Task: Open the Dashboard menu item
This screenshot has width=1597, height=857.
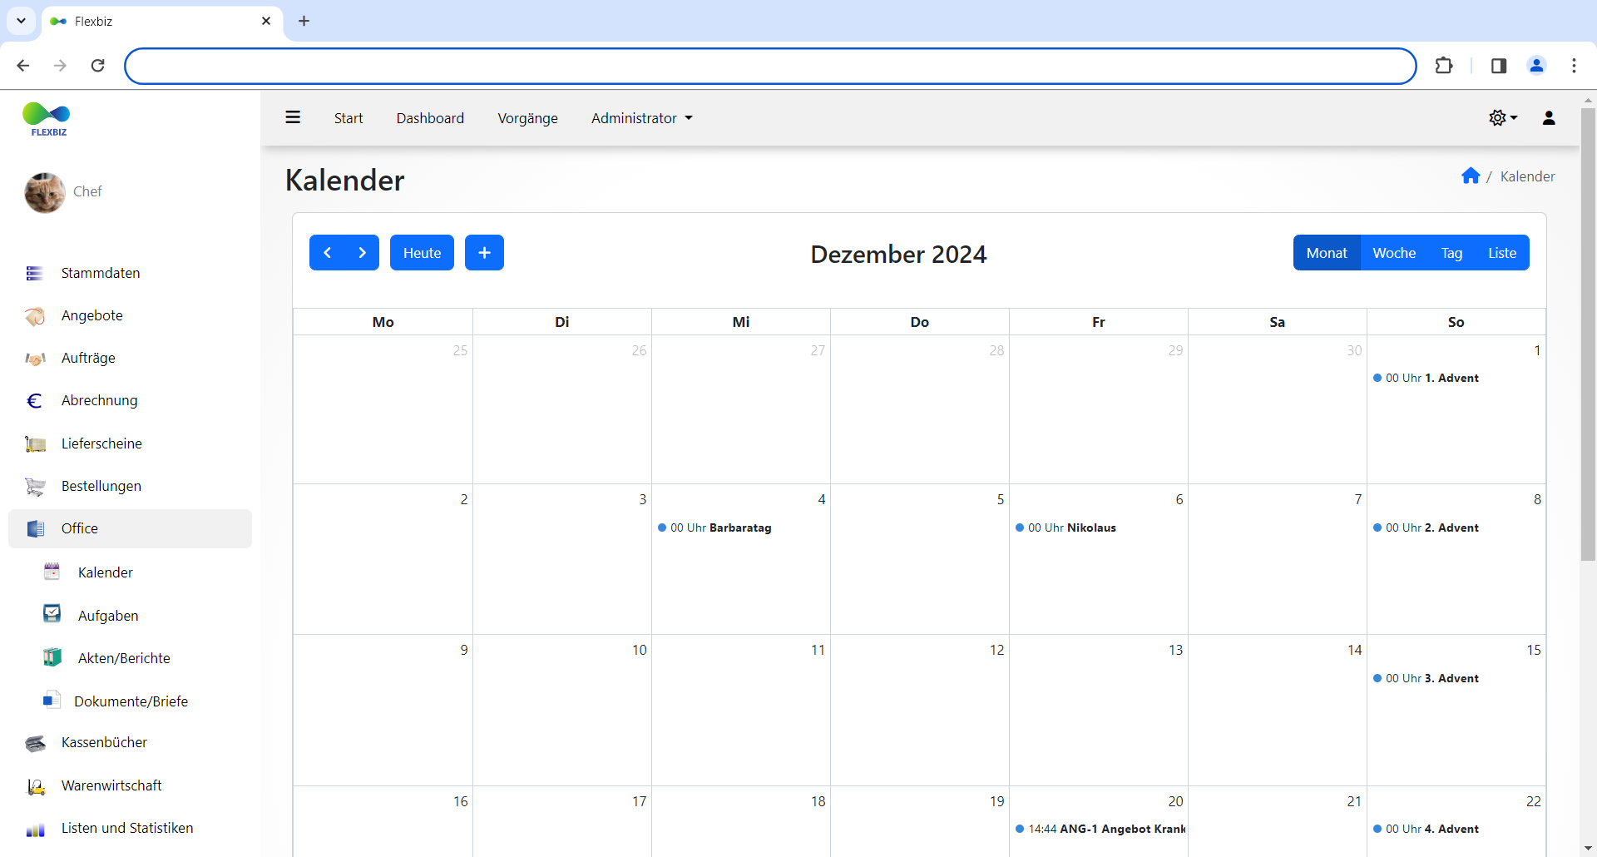Action: pos(430,118)
